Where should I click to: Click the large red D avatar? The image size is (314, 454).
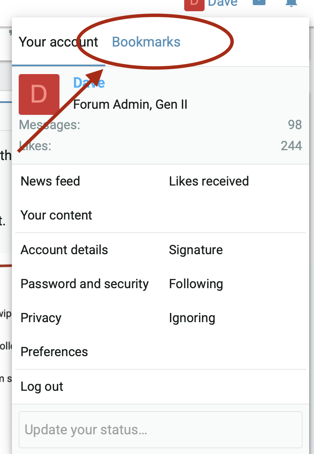point(39,94)
